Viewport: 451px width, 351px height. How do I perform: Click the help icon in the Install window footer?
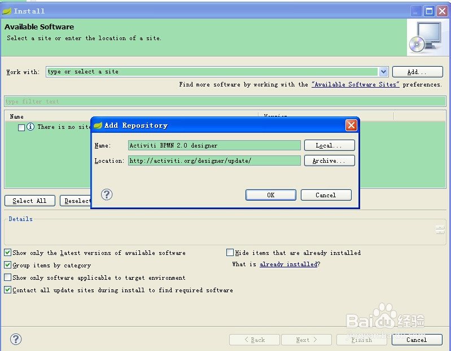tap(16, 339)
